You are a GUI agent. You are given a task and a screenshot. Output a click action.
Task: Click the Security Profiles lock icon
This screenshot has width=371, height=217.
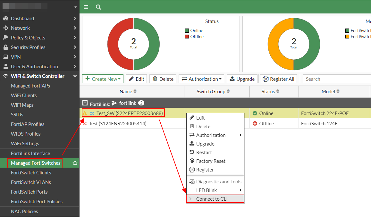tap(6, 47)
